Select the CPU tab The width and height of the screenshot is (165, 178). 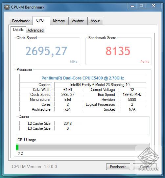click(41, 20)
